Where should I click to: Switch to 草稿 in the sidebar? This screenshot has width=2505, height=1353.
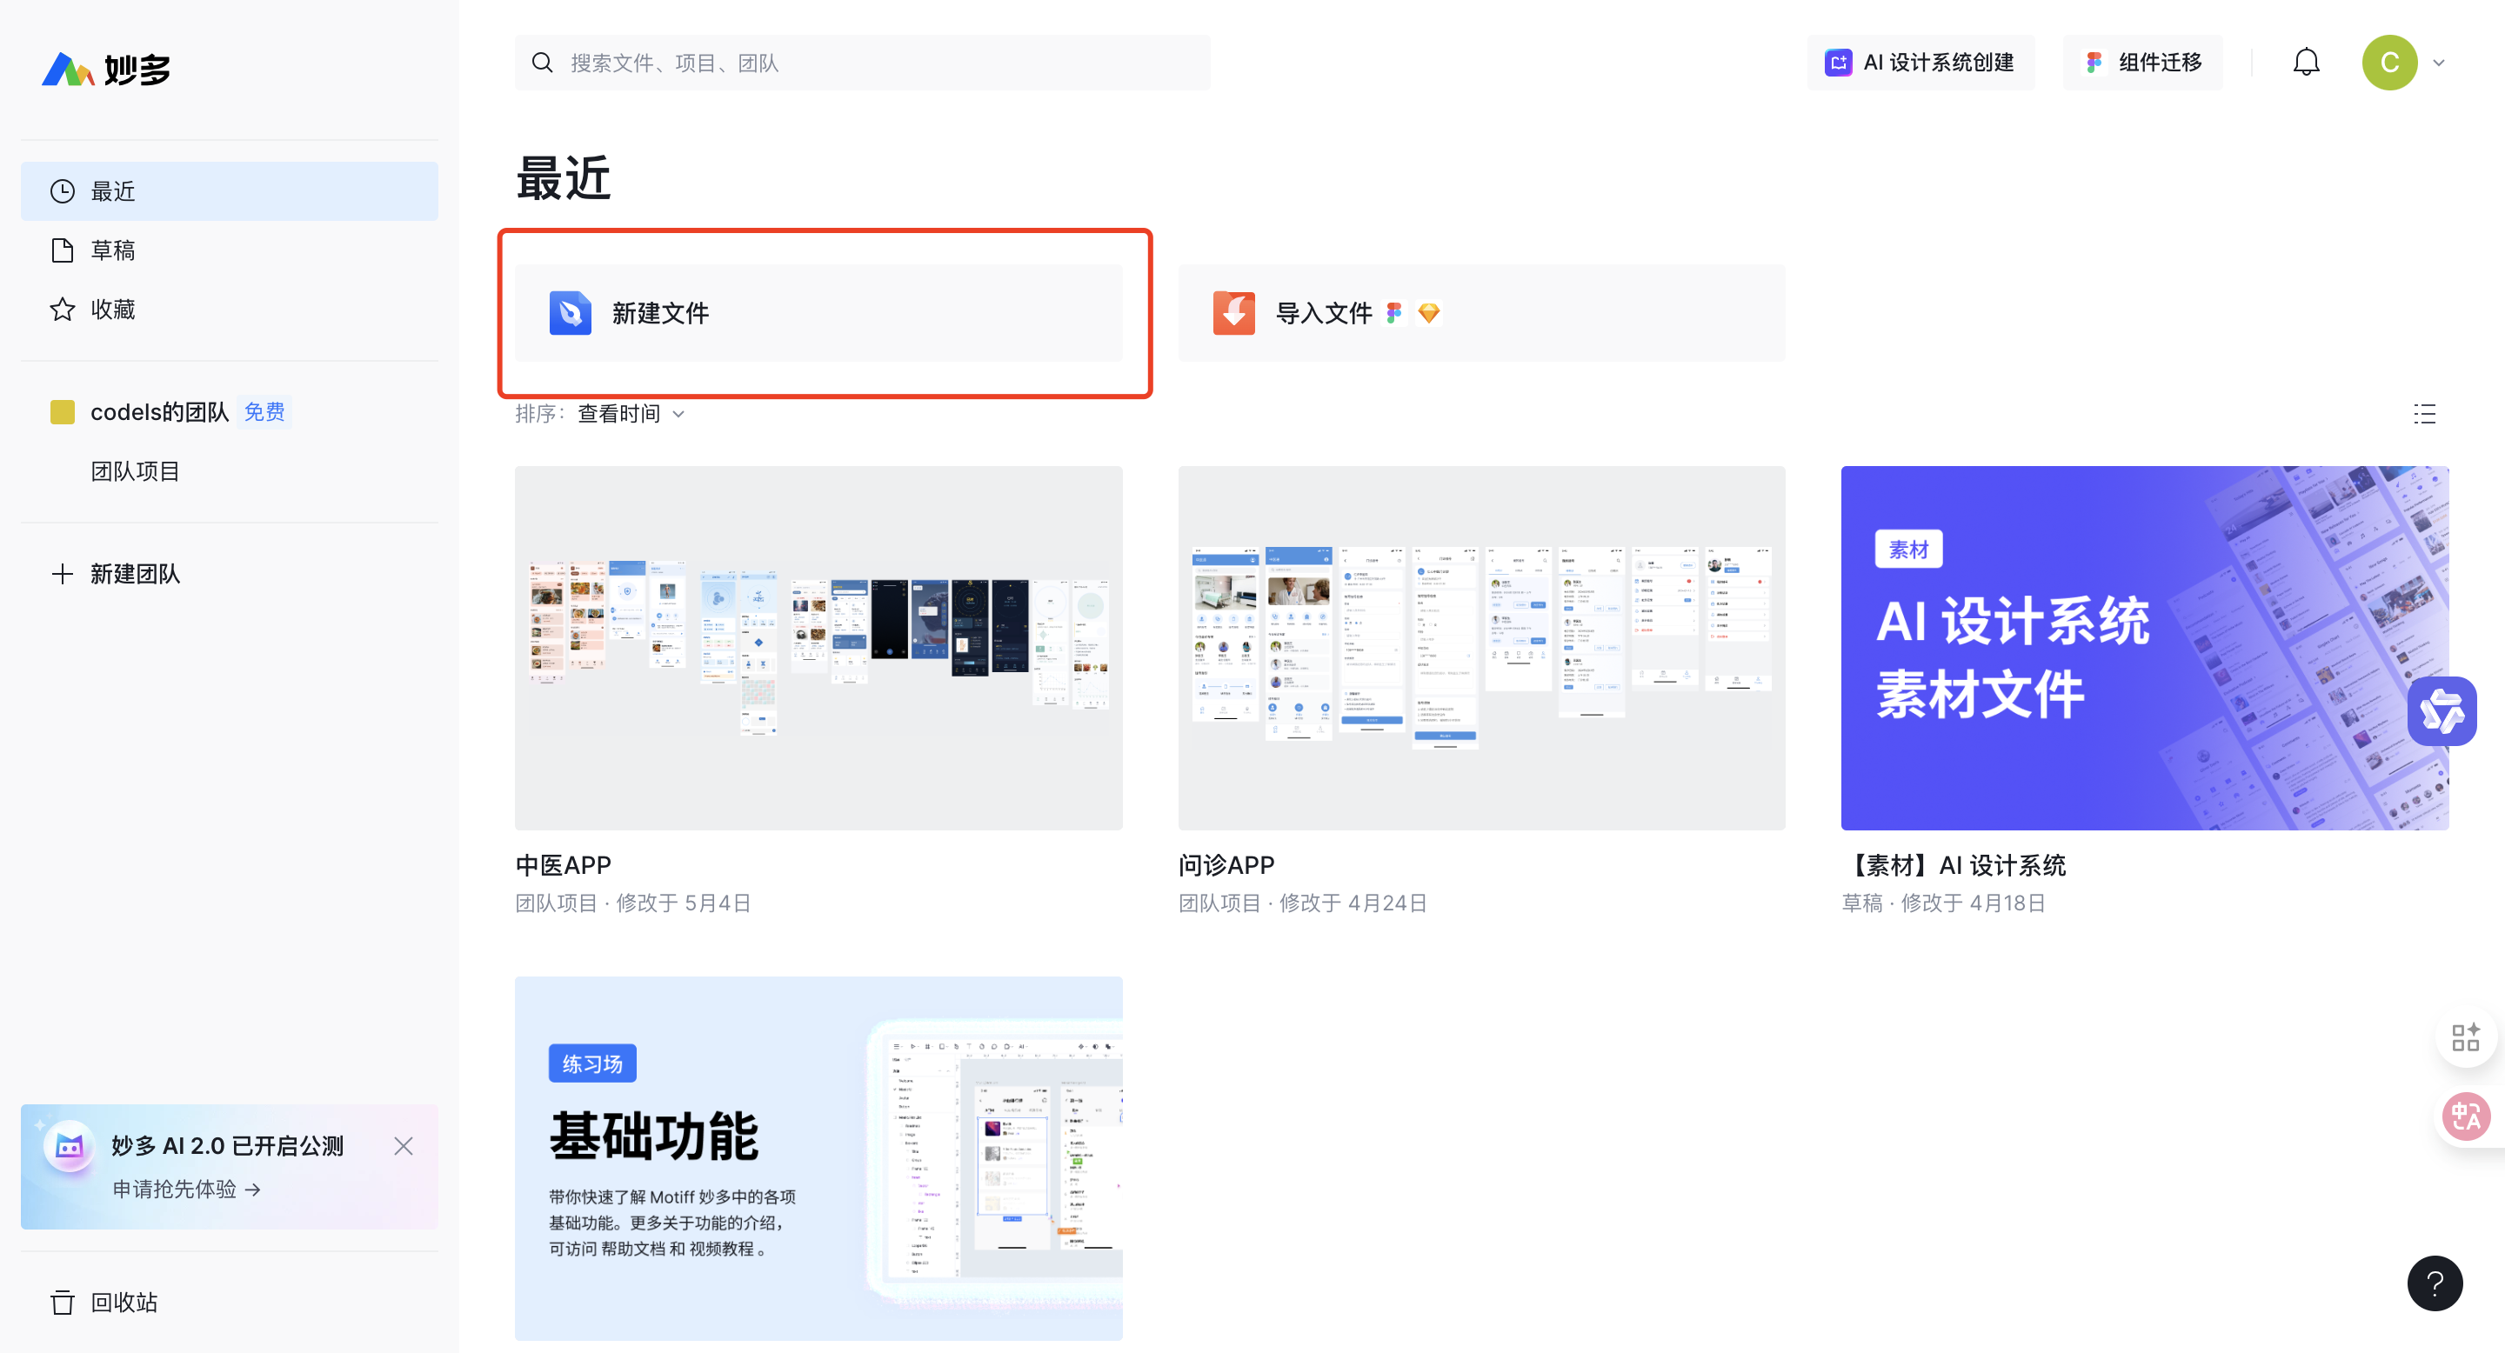coord(113,250)
